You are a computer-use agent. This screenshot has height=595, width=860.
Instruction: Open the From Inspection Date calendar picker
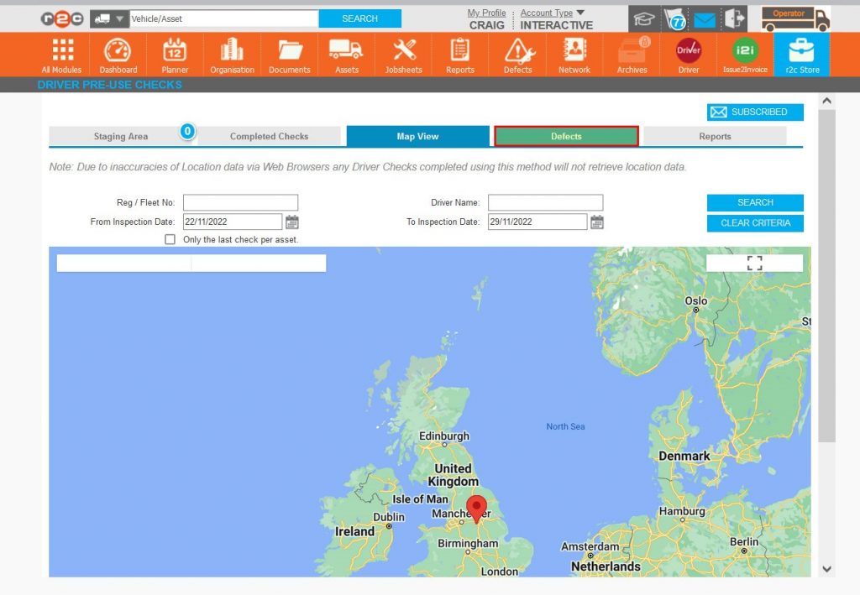tap(292, 222)
